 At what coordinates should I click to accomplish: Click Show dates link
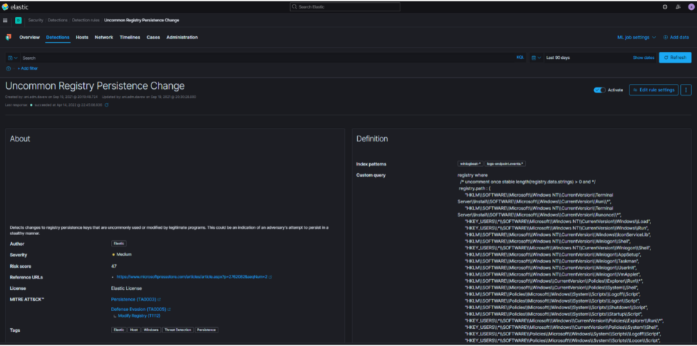click(643, 58)
